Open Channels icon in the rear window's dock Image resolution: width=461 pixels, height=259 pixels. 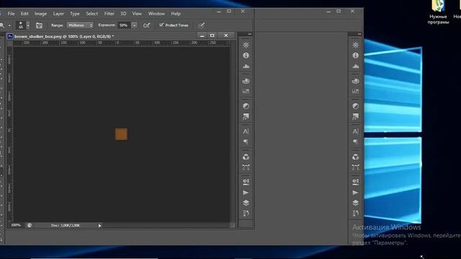(355, 157)
